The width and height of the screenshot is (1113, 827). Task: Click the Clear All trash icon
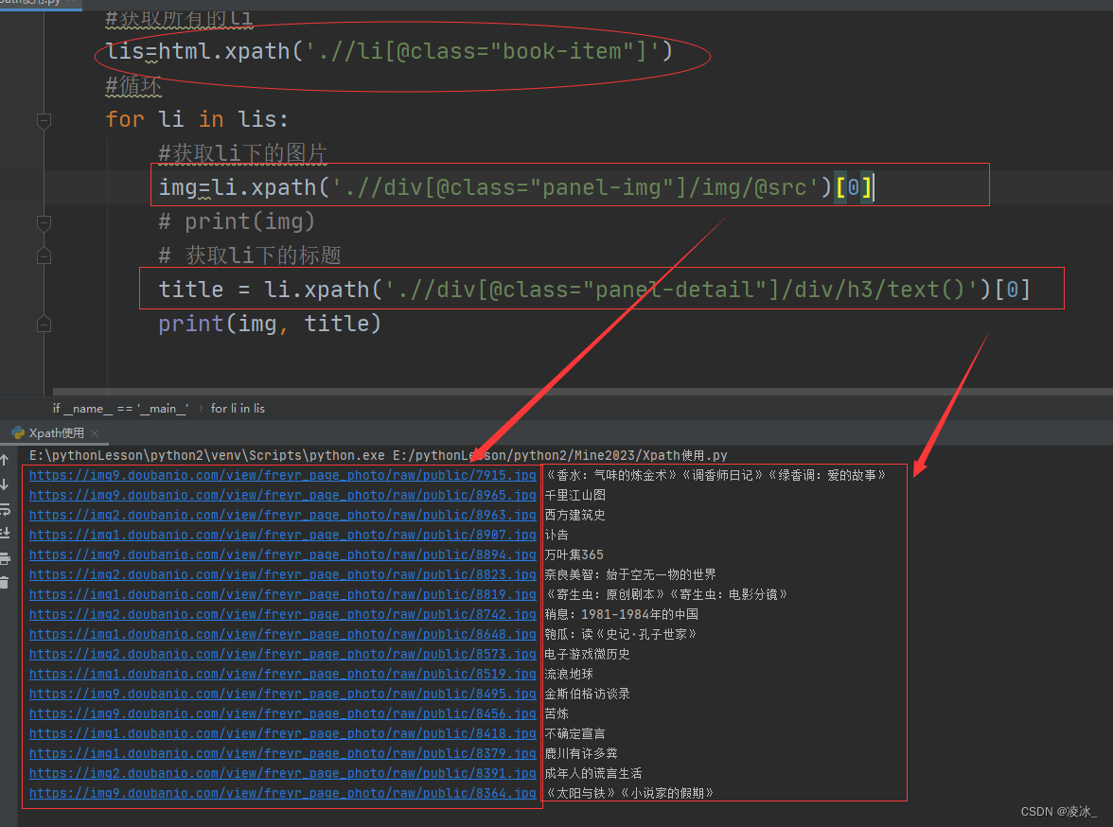click(4, 582)
